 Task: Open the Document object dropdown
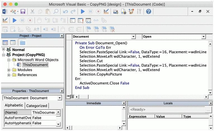click(x=133, y=37)
